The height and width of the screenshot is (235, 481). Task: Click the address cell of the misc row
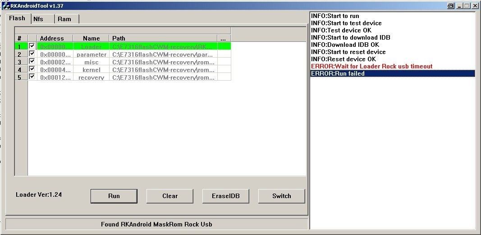tap(55, 62)
